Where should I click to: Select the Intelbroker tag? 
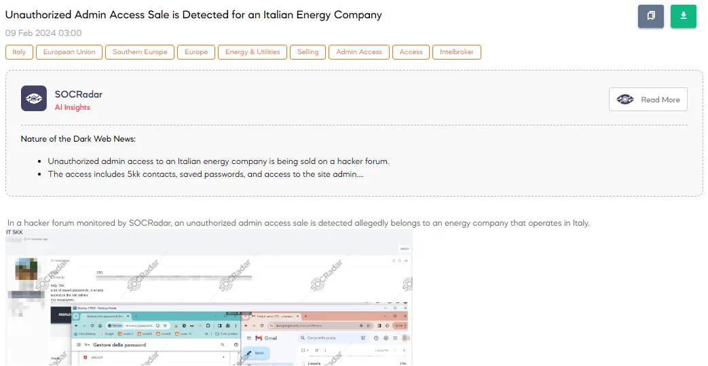click(456, 52)
